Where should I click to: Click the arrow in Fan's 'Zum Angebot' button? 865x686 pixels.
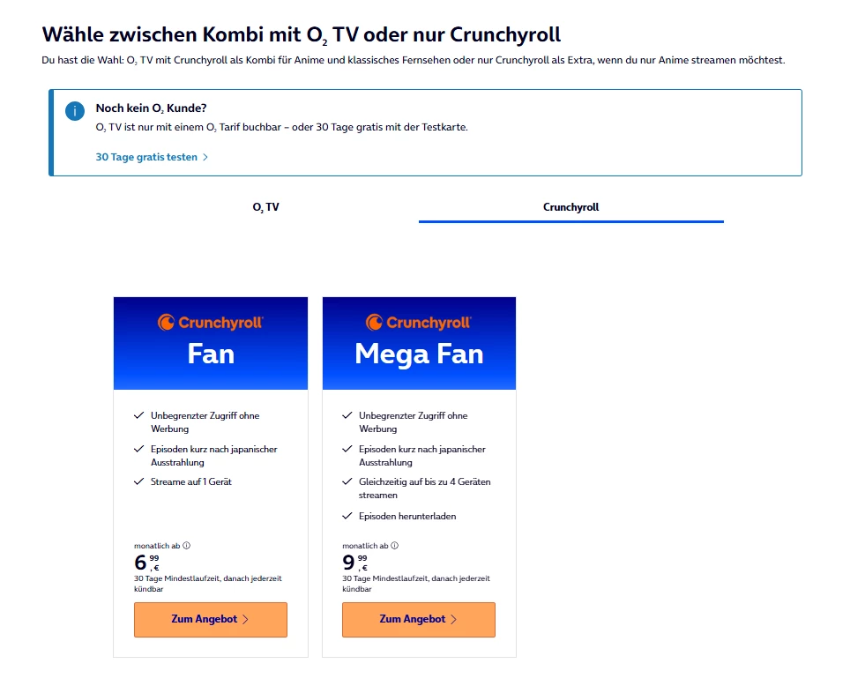(245, 620)
